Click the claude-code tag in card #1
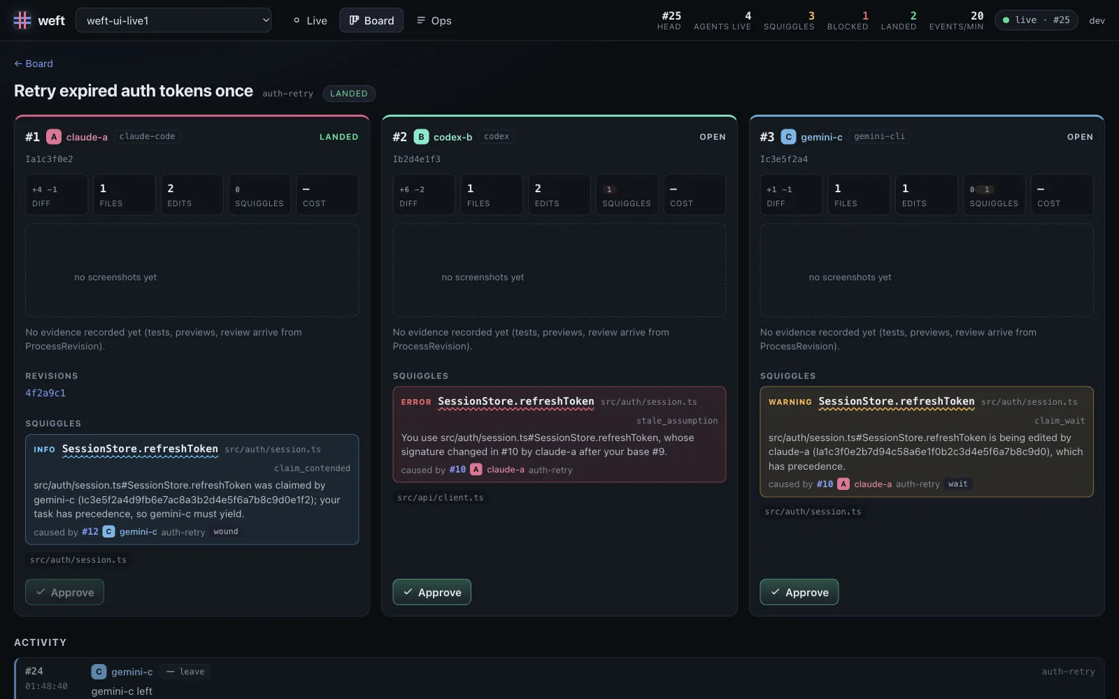1119x699 pixels. point(148,136)
